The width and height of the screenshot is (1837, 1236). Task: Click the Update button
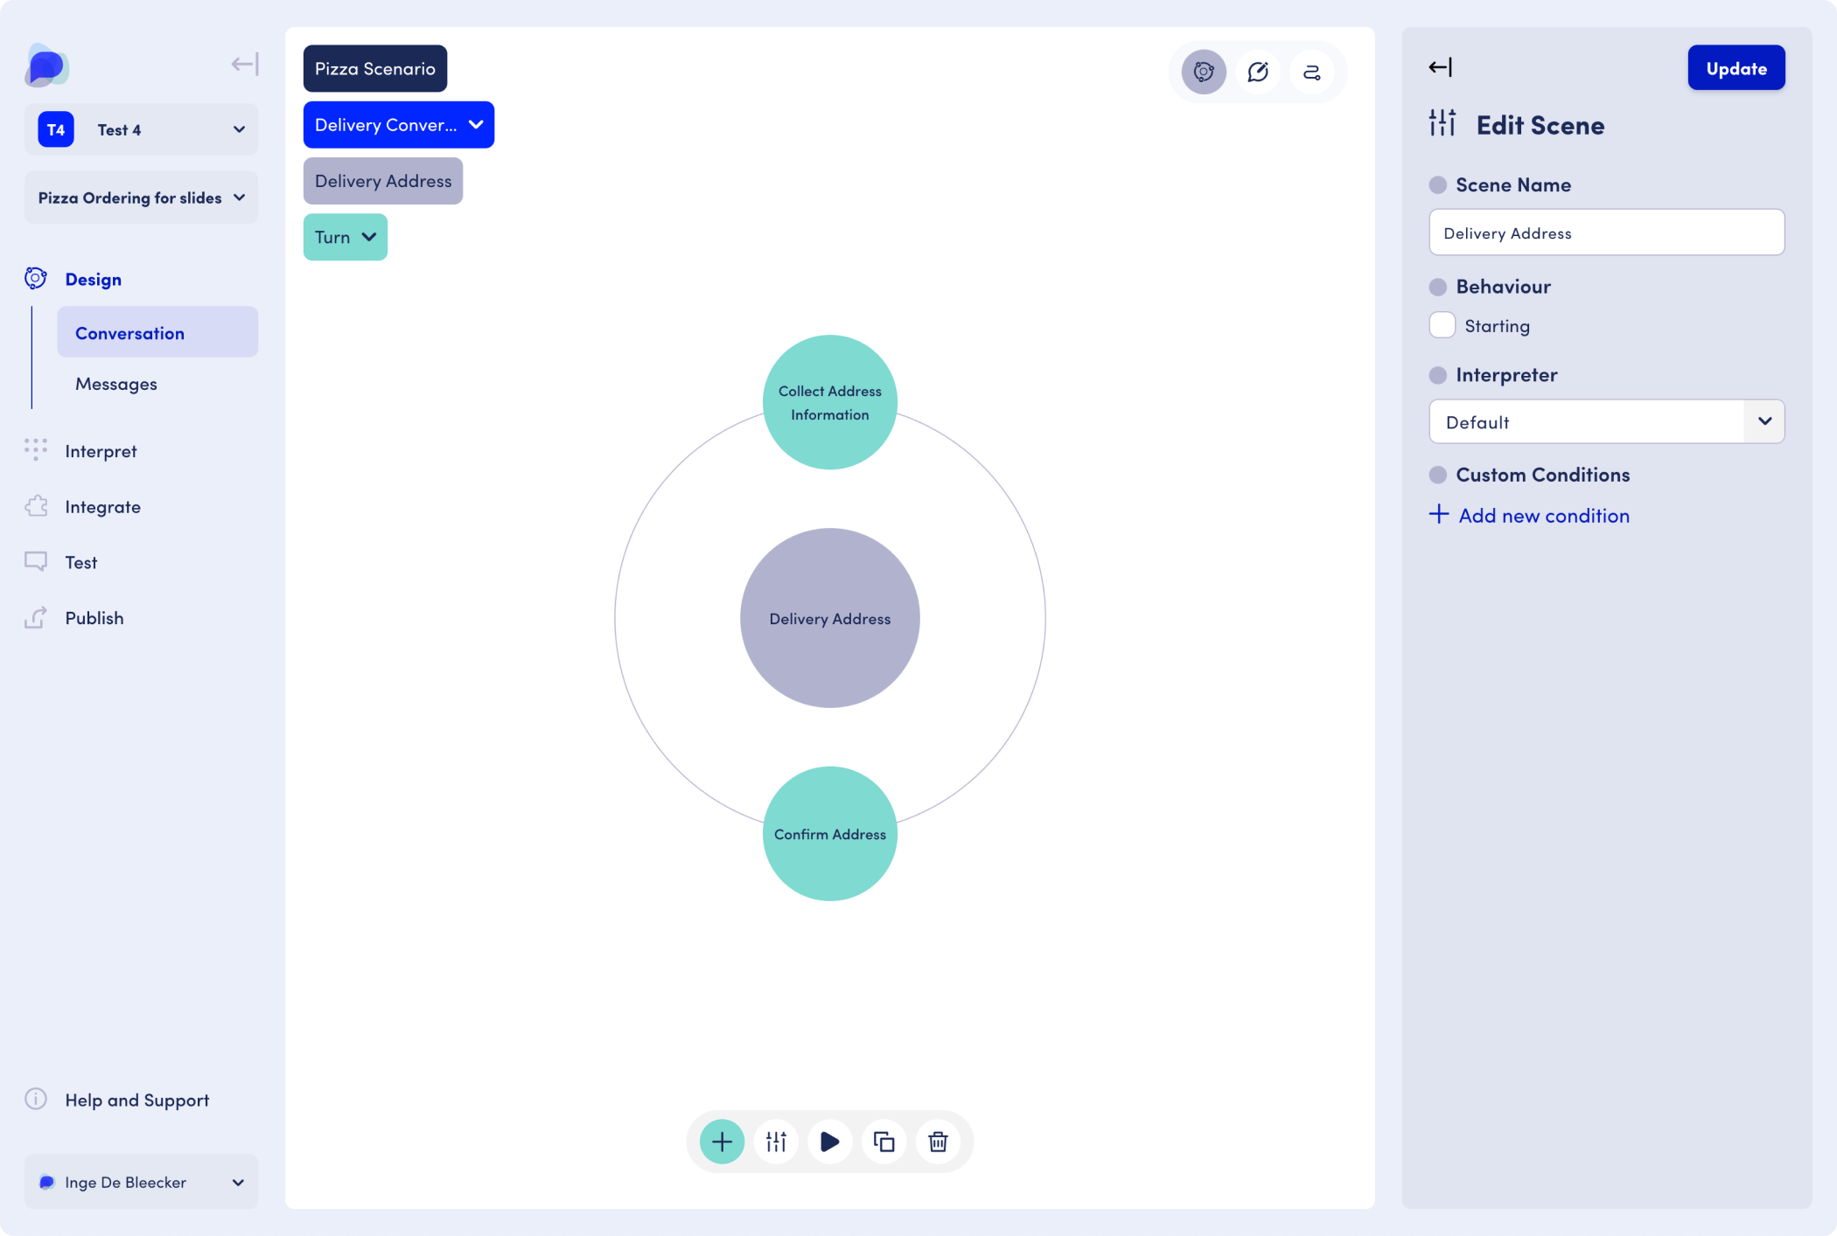coord(1736,68)
